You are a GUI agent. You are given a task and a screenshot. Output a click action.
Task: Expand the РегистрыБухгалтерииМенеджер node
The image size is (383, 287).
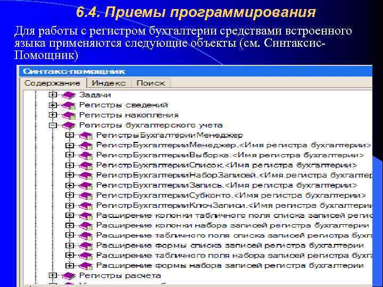point(70,135)
